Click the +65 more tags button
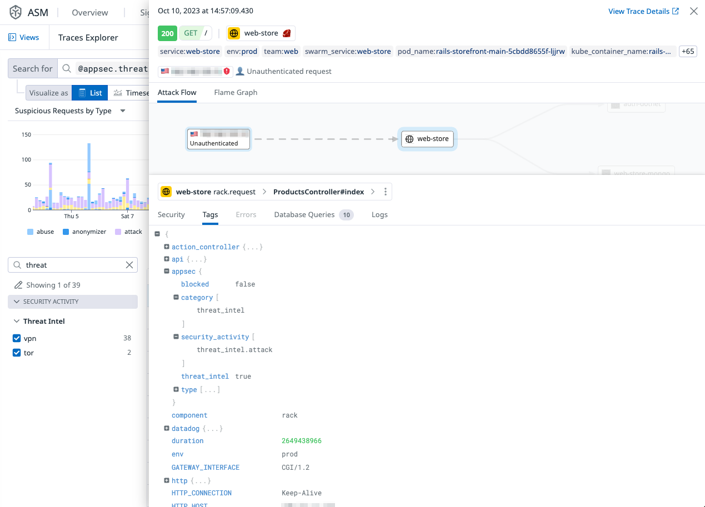Screen dimensions: 705x507 pyautogui.click(x=688, y=51)
